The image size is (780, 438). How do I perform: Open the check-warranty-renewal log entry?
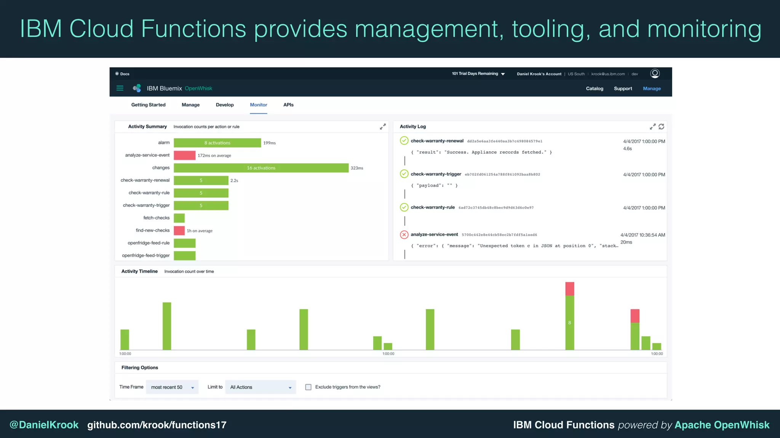[437, 141]
